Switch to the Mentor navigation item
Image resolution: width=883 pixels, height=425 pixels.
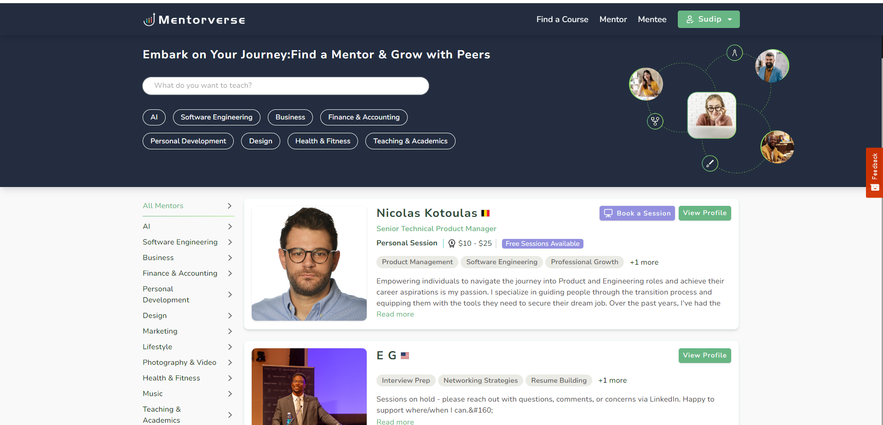click(612, 19)
